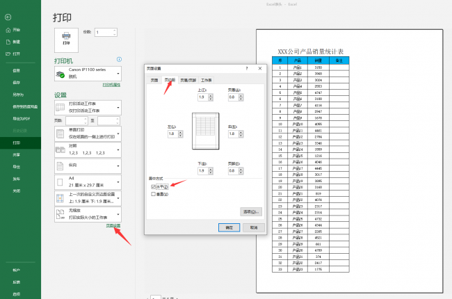Click the help question mark in Page Setup dialog
452x299 pixels.
(246, 68)
